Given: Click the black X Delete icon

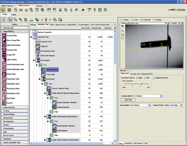Looking at the screenshot, I should point(76,10).
